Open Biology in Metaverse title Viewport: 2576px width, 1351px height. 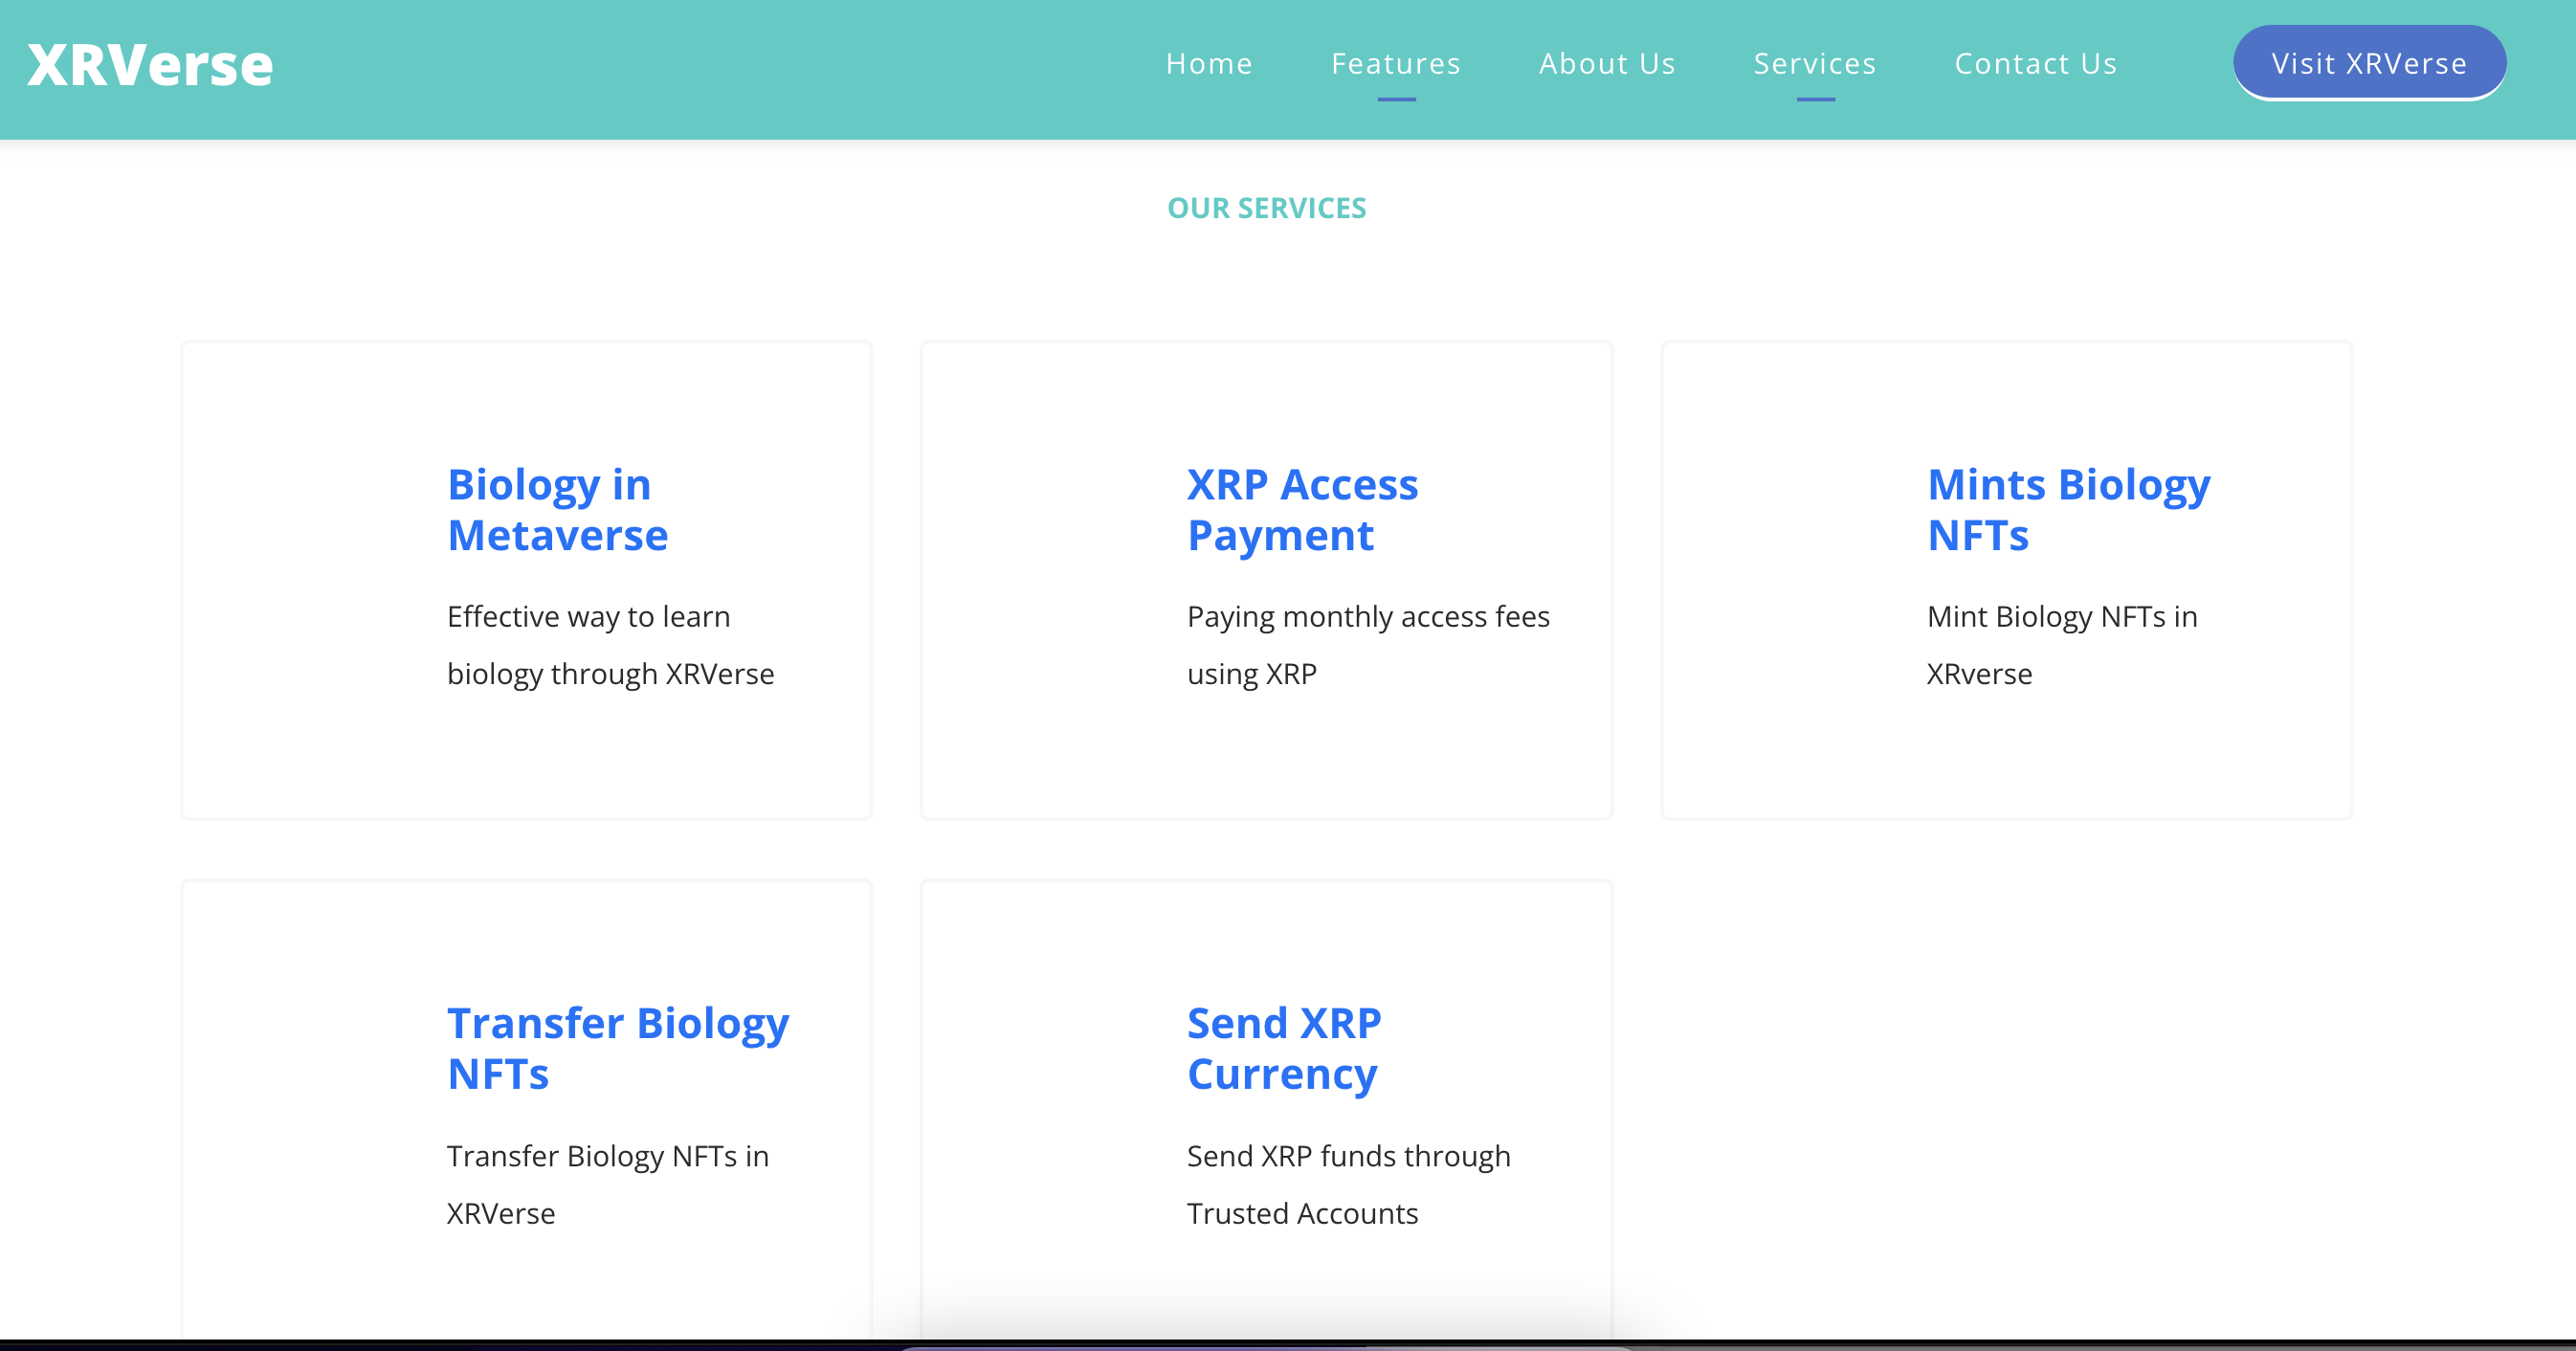pos(557,509)
